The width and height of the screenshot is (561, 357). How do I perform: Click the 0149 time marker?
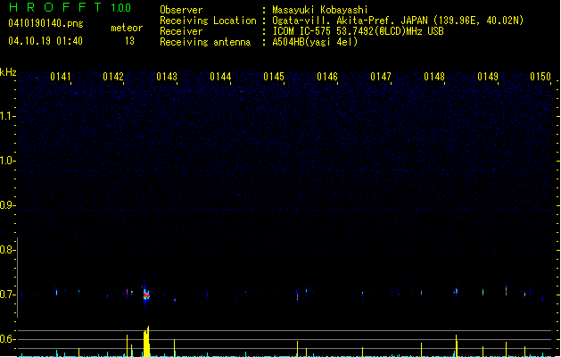pyautogui.click(x=488, y=77)
